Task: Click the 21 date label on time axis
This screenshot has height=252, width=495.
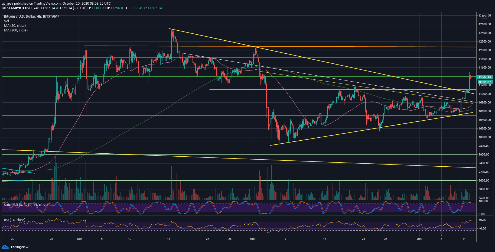Action: (x=363, y=239)
